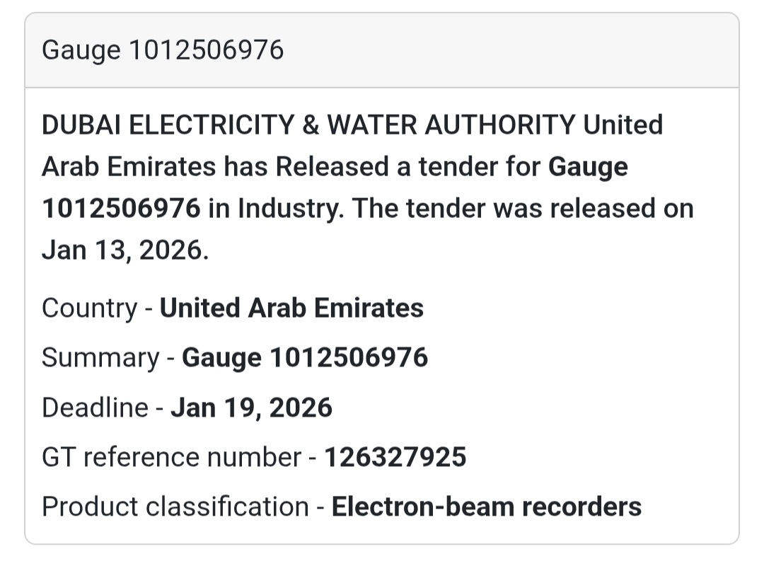The height and width of the screenshot is (561, 764).
Task: Click bold number 1012506976 inside the description paragraph
Action: 122,209
